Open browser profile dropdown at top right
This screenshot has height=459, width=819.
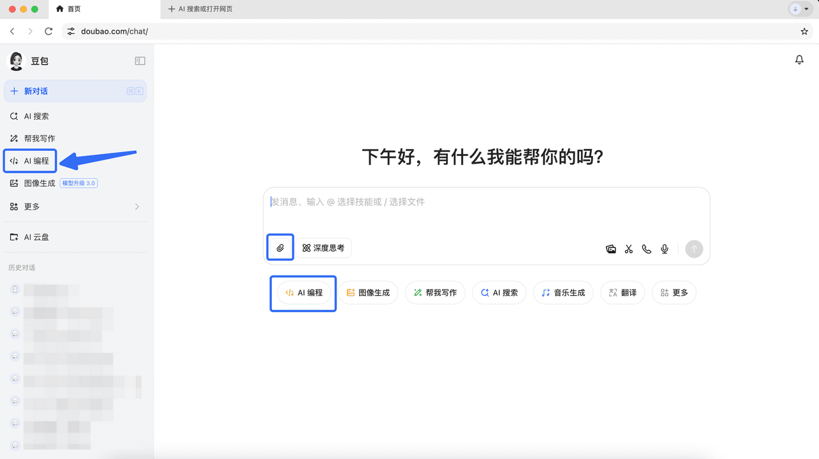[x=800, y=9]
